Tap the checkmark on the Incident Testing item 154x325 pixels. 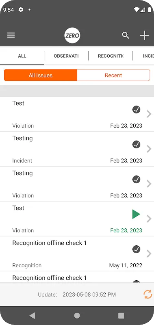pos(136,144)
